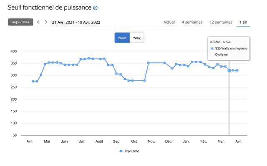Click the 21 Avr. 2021 - 19 Avr. 2022 date range
This screenshot has height=166, width=267.
[x=76, y=22]
